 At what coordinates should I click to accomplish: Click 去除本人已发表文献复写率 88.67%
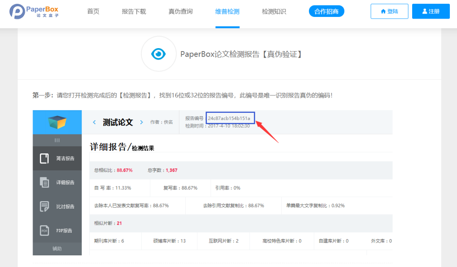[x=132, y=206]
